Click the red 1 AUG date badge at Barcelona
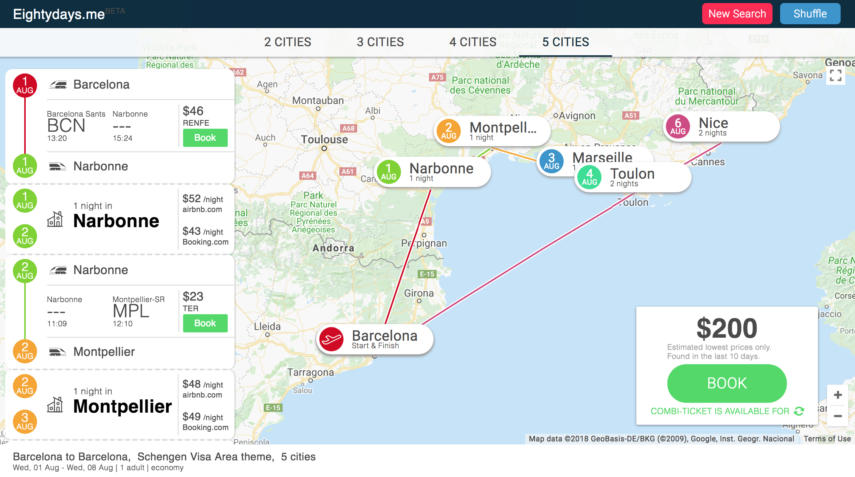The height and width of the screenshot is (477, 855). [x=25, y=86]
